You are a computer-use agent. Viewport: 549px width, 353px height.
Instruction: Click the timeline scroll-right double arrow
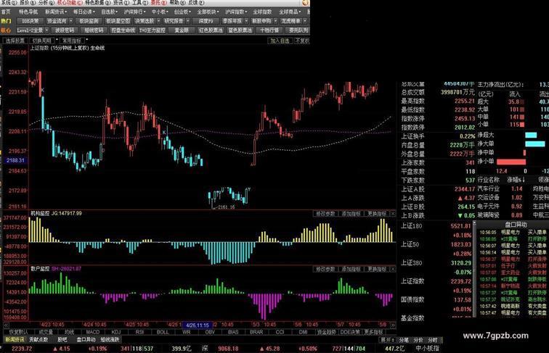point(393,325)
